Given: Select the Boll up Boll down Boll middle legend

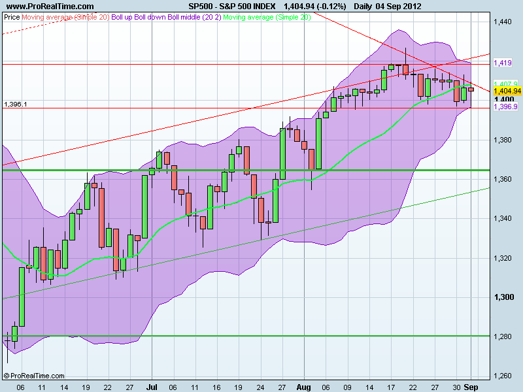Looking at the screenshot, I should 166,17.
